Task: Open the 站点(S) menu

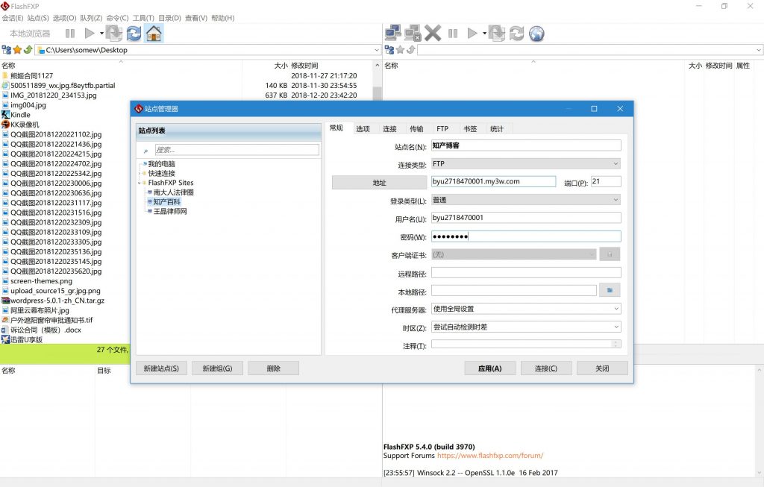Action: coord(38,18)
